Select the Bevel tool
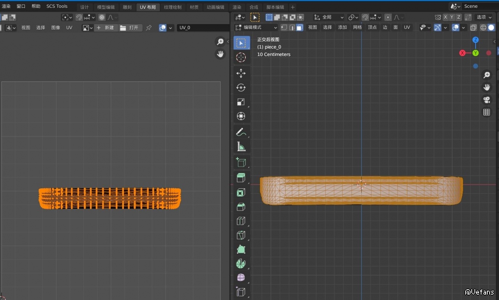The height and width of the screenshot is (300, 499). pyautogui.click(x=241, y=207)
